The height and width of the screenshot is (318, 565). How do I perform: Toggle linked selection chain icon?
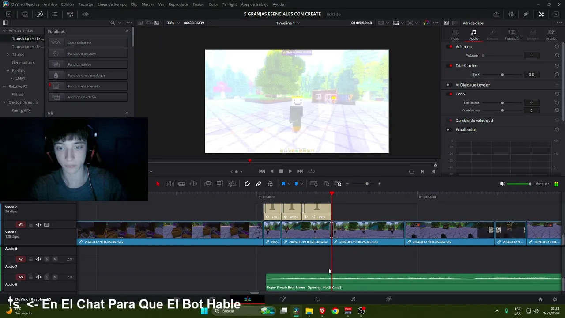click(x=259, y=184)
